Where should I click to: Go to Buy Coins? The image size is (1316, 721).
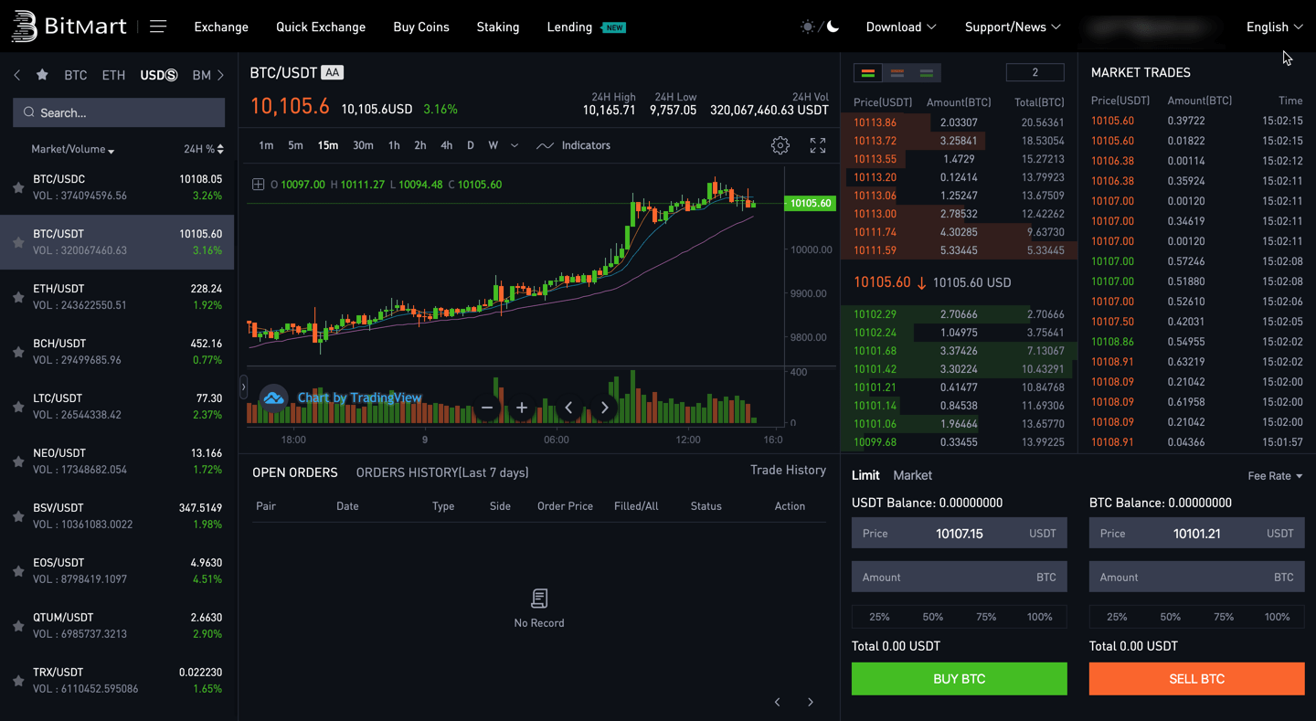tap(421, 27)
